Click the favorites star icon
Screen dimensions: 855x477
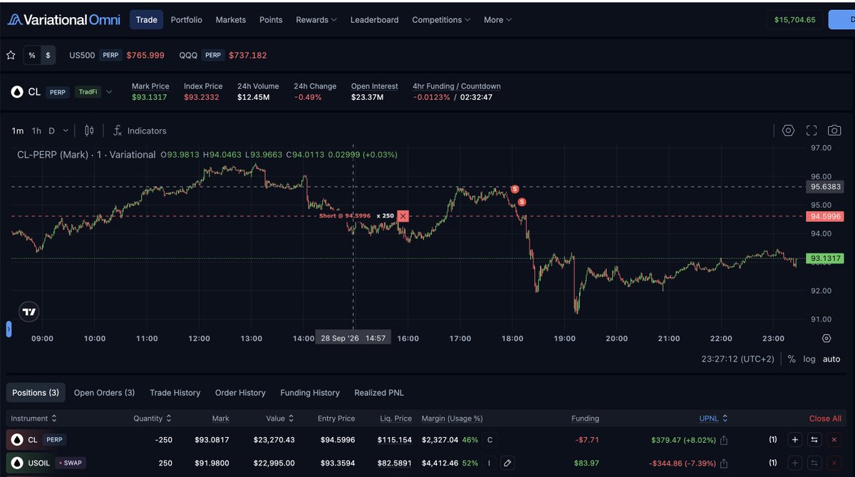11,55
